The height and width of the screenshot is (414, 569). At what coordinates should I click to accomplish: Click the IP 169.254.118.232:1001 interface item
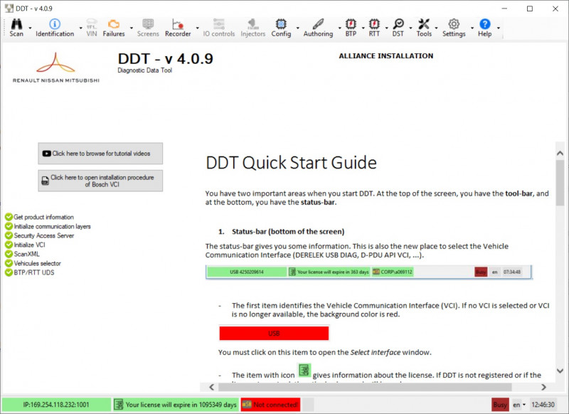tap(56, 404)
